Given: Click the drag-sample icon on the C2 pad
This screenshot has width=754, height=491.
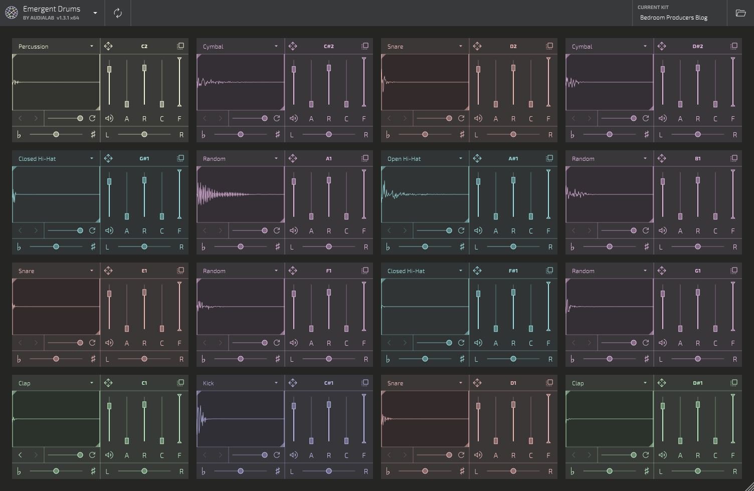Looking at the screenshot, I should [108, 46].
